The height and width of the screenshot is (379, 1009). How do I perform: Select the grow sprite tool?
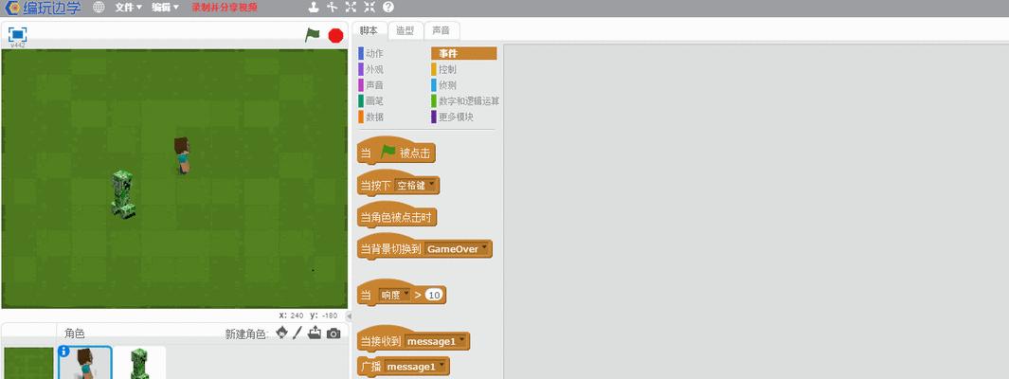(x=351, y=7)
